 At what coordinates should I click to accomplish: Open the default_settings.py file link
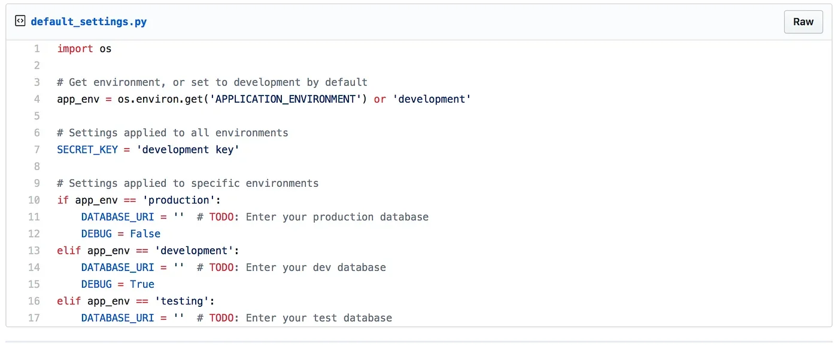[89, 22]
